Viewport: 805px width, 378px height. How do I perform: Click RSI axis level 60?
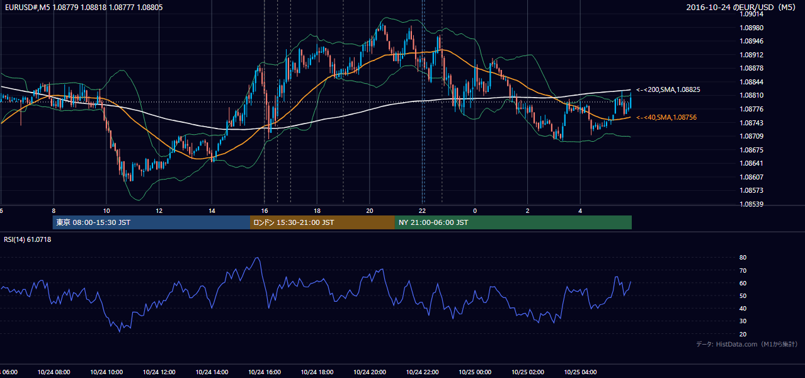(x=743, y=283)
